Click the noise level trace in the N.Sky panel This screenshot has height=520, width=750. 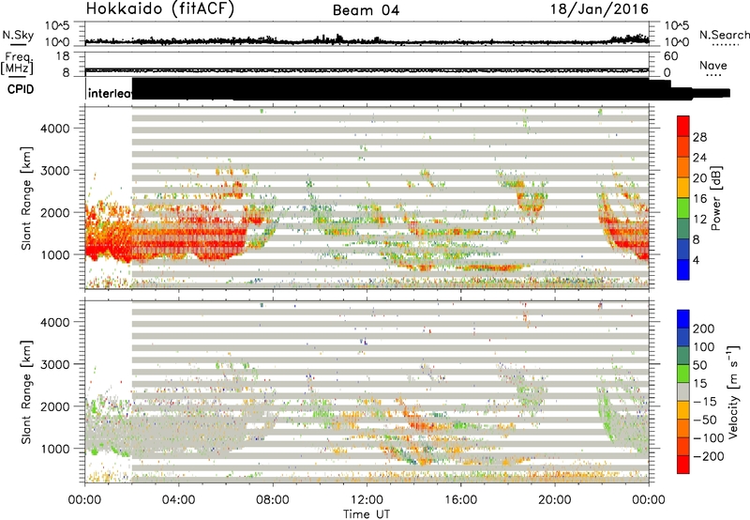click(367, 40)
